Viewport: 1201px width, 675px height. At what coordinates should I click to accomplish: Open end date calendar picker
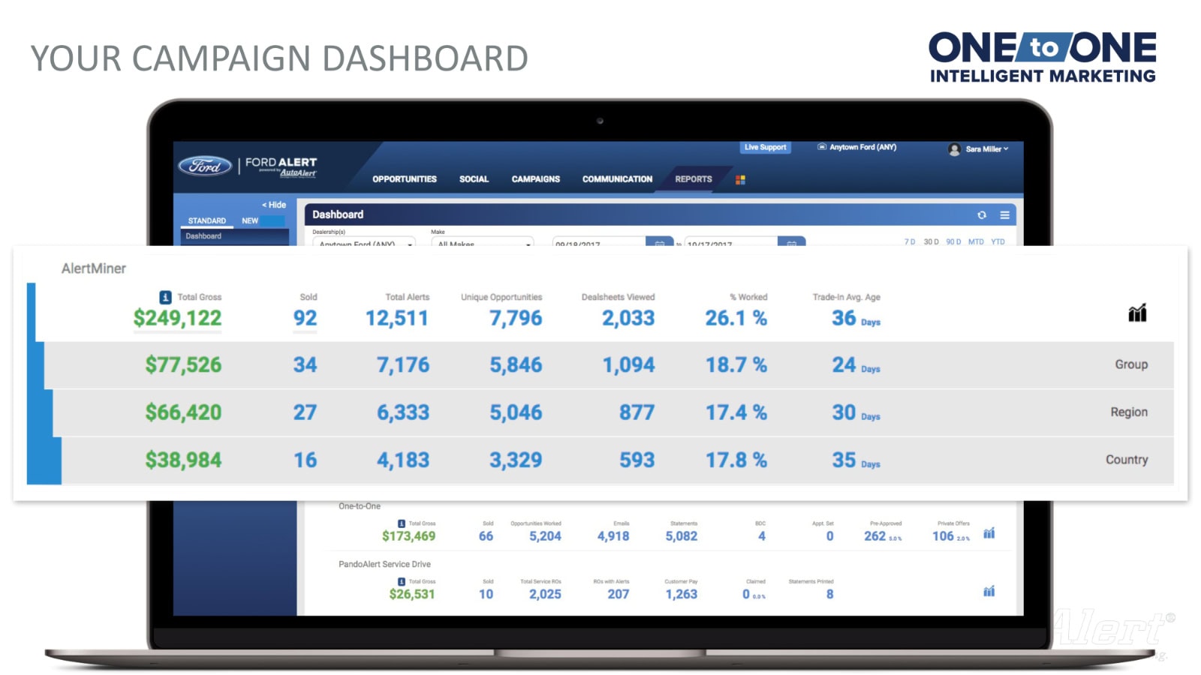791,242
